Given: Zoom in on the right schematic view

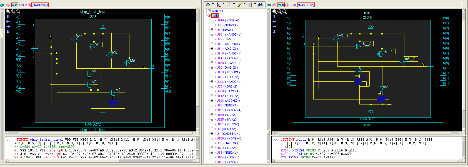Looking at the screenshot, I should (279, 12).
